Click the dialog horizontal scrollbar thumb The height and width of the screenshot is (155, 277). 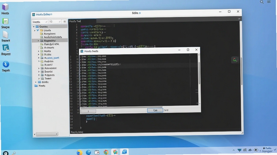point(122,107)
